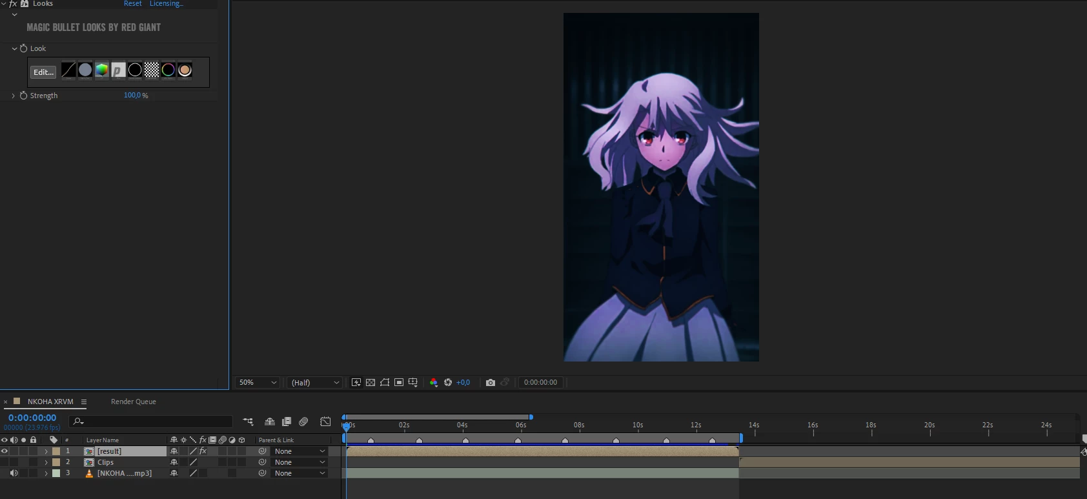
Task: Select the Clips layer name
Action: [106, 462]
